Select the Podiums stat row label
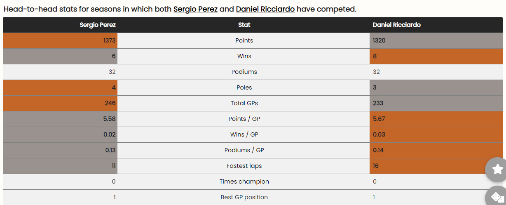The width and height of the screenshot is (506, 205). pos(244,72)
